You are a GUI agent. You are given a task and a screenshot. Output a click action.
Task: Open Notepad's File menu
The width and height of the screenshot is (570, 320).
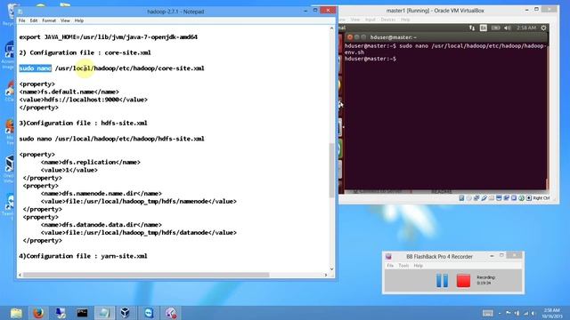click(21, 20)
